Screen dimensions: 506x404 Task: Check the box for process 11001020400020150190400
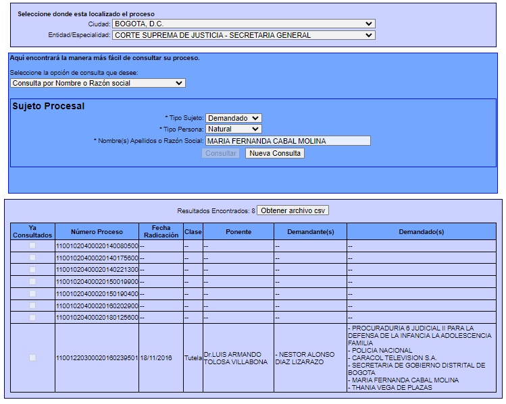coord(32,293)
